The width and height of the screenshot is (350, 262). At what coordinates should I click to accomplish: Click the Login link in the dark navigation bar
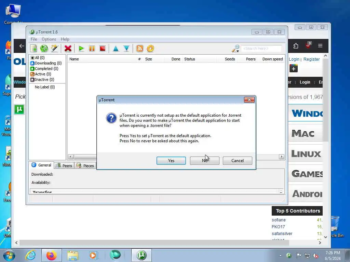(x=305, y=82)
